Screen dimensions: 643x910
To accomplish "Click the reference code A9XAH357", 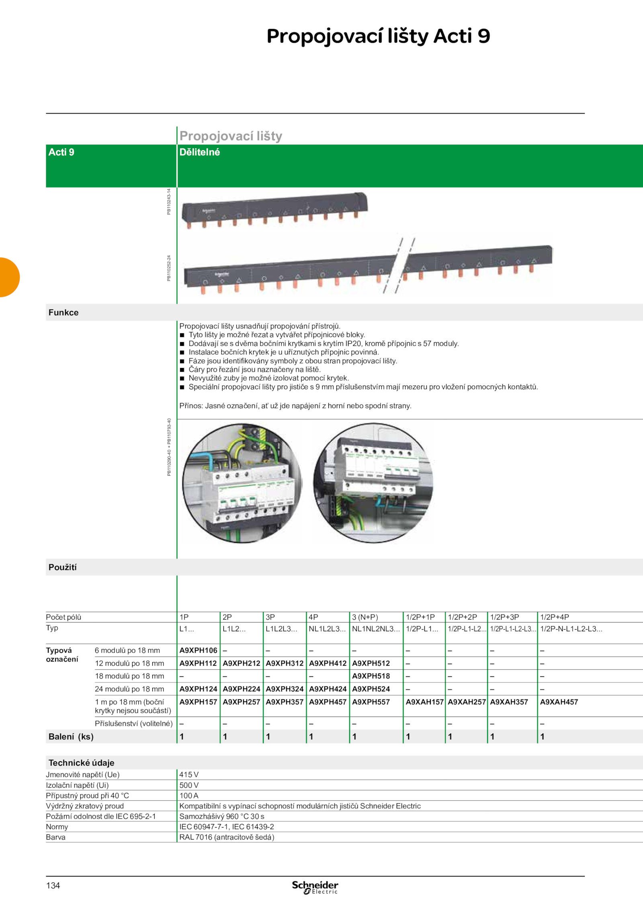I will click(509, 702).
